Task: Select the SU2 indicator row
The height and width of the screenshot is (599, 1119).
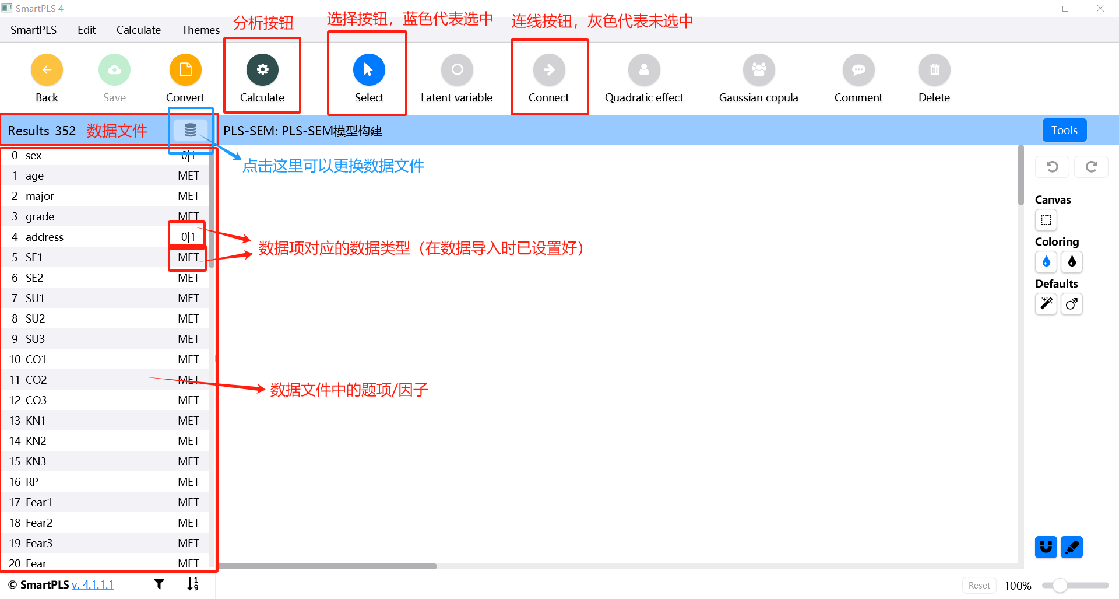Action: click(105, 318)
